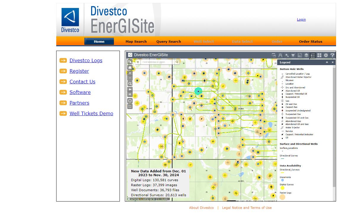Viewport: 355px width, 218px height.
Task: Open Legal Notice and Terms of Use link
Action: [x=247, y=208]
